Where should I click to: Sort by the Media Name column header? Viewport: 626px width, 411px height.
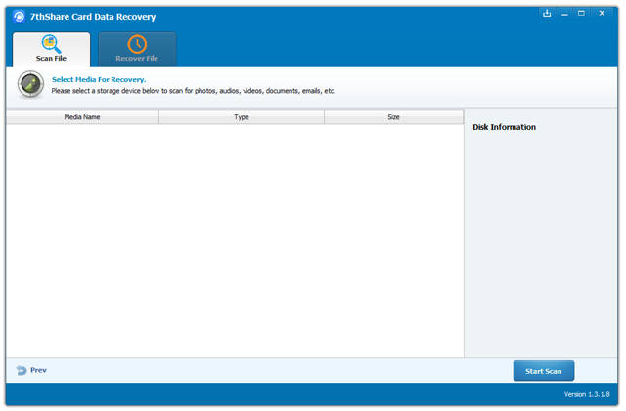point(82,117)
